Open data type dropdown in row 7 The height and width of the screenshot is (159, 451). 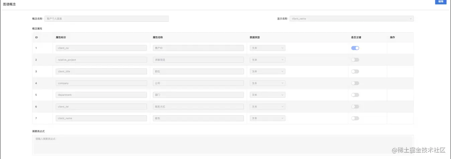[x=268, y=118]
